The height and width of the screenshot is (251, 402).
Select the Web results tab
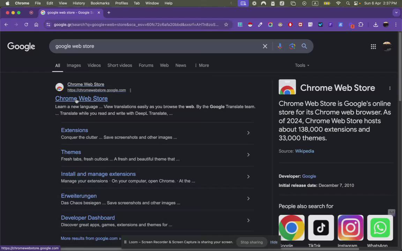coord(164,65)
